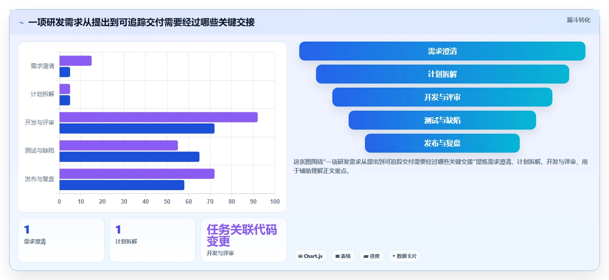Click the blue bar for 发布与复盘
The width and height of the screenshot is (609, 280).
point(122,185)
